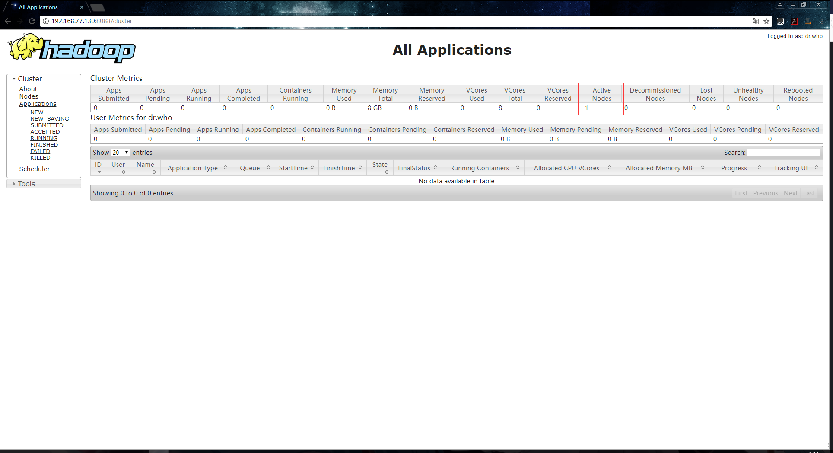
Task: Sort table by FinalStatus column
Action: (418, 168)
